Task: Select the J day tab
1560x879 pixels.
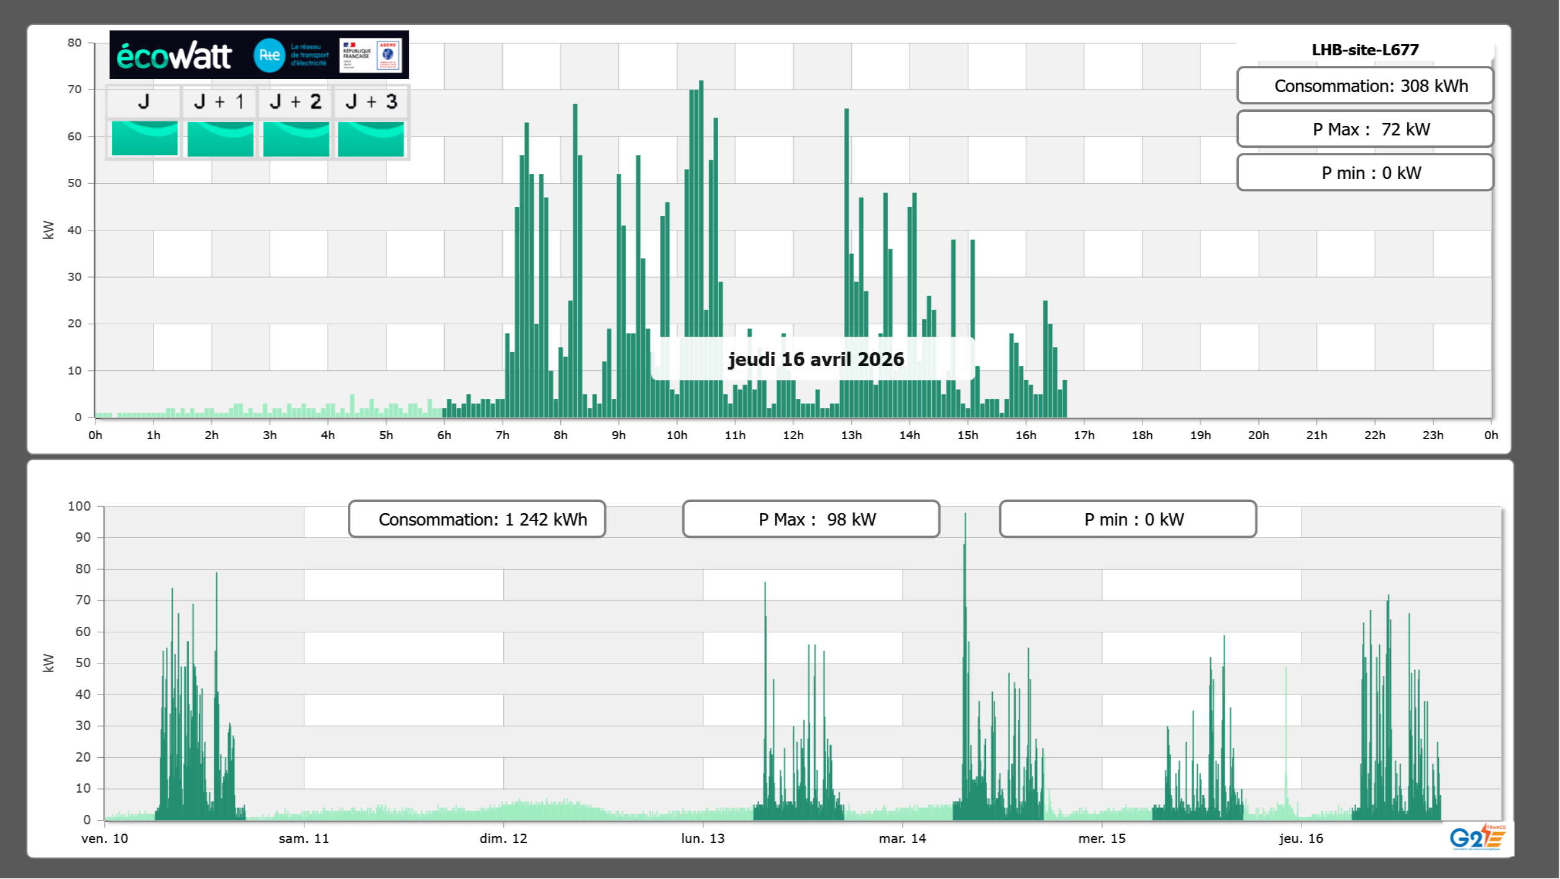Action: click(144, 102)
